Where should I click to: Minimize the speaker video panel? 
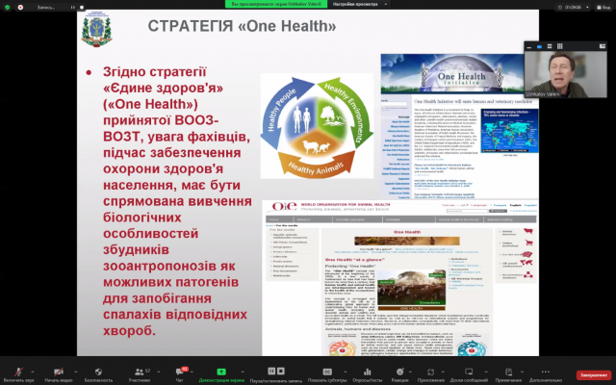pos(529,46)
